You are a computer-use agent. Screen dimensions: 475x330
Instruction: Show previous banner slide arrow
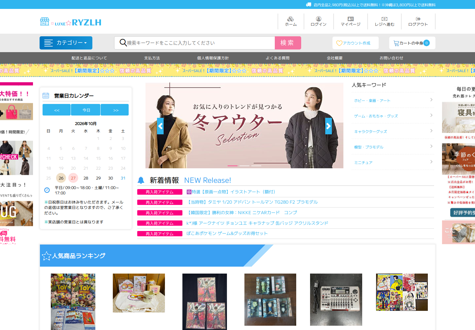click(x=160, y=126)
